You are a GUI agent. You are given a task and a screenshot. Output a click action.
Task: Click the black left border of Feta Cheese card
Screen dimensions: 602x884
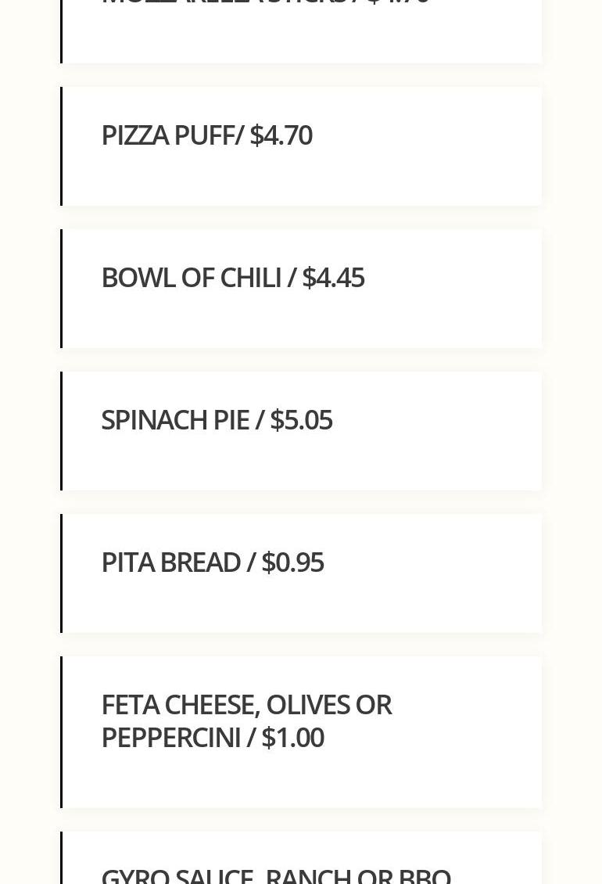click(x=62, y=732)
